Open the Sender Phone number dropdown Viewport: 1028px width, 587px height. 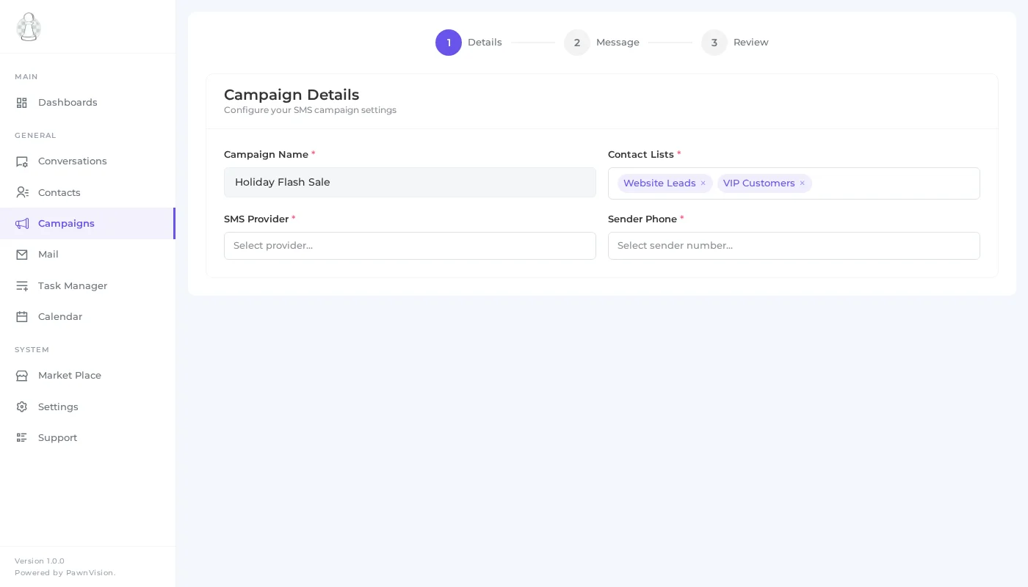[794, 246]
